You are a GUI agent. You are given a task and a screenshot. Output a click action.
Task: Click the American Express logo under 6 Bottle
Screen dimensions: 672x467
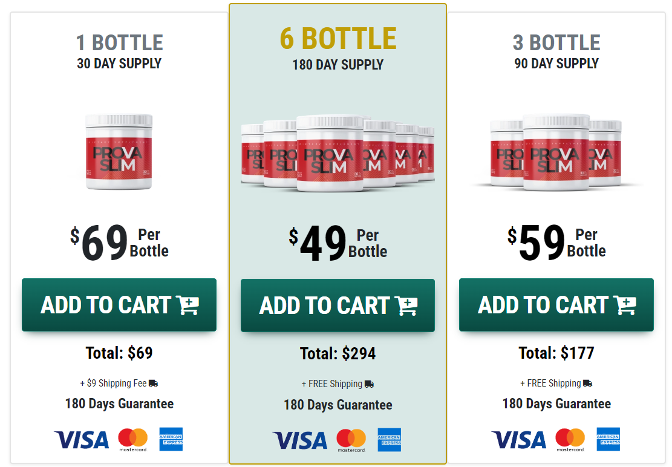[390, 440]
